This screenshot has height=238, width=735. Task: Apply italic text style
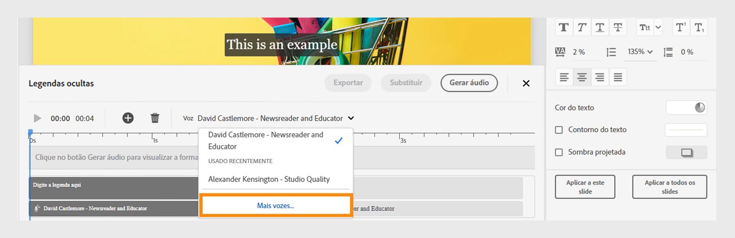582,28
